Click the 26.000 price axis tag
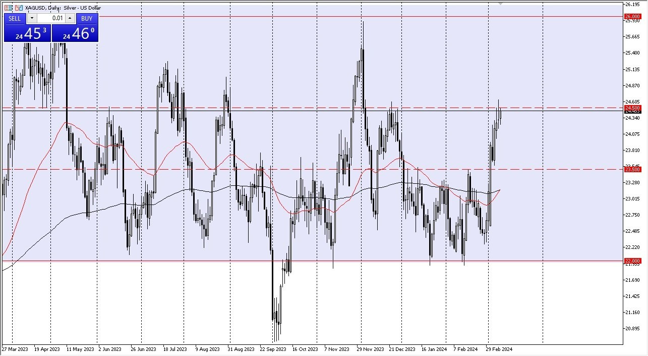This screenshot has height=356, width=648. 632,16
